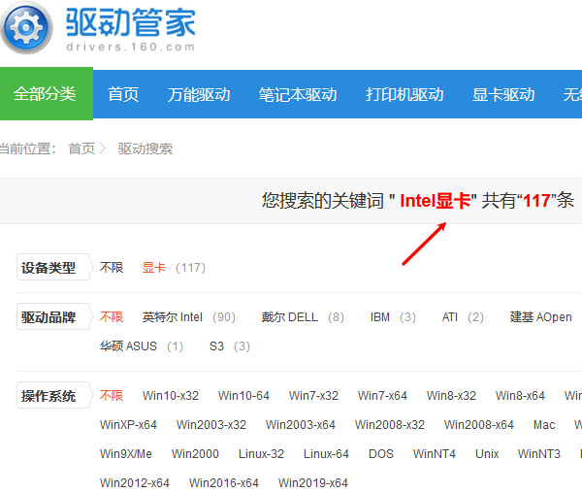This screenshot has height=493, width=582.
Task: Filter device type by 显卡 (117)
Action: click(x=154, y=267)
